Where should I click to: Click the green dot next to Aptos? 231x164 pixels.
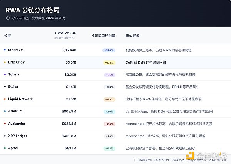click(5, 148)
